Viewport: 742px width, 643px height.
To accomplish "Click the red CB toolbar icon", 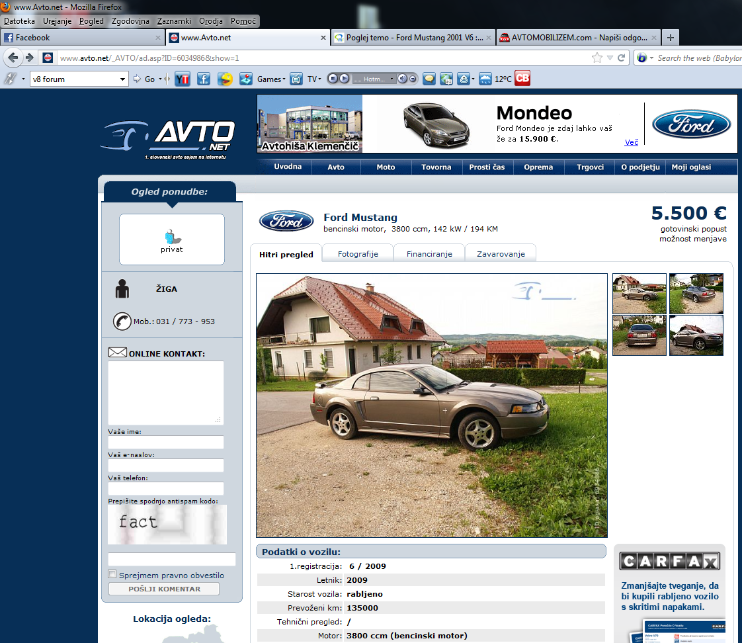I will click(x=522, y=78).
